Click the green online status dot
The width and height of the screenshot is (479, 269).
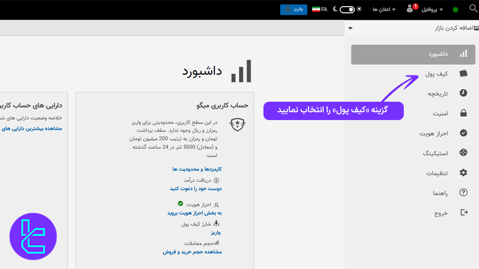[x=455, y=10]
